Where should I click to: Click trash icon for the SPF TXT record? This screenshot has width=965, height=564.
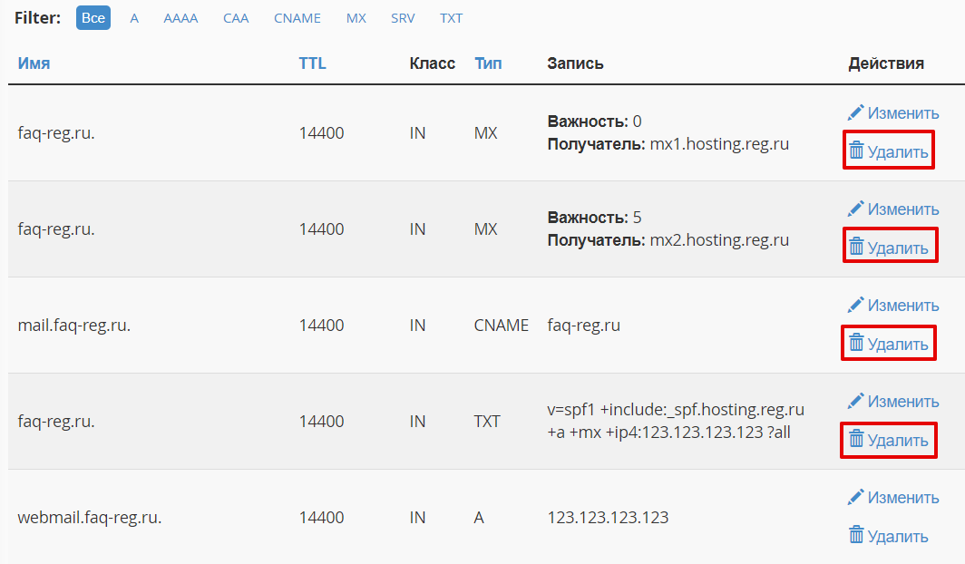pyautogui.click(x=856, y=440)
